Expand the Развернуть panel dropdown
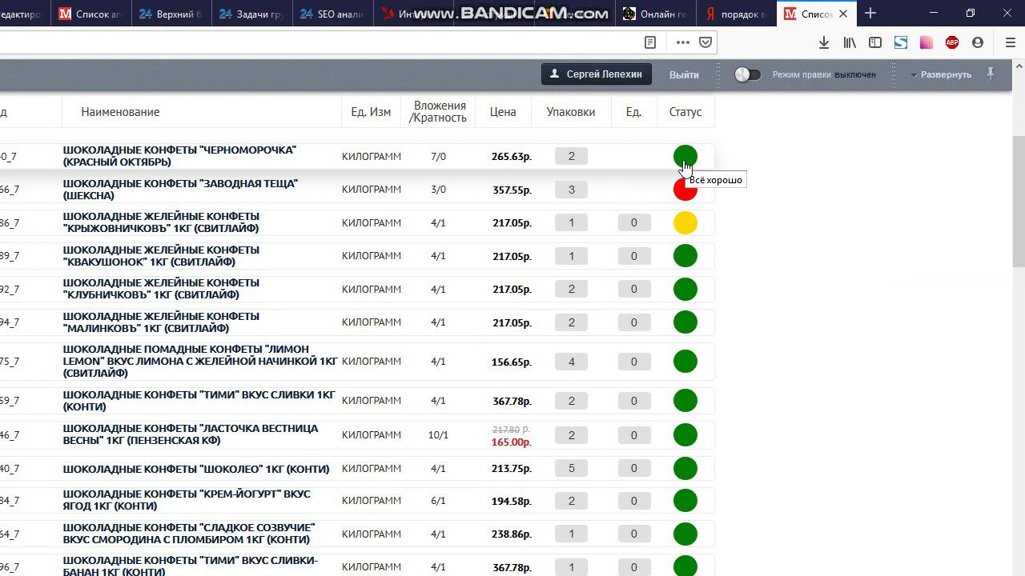 point(941,74)
